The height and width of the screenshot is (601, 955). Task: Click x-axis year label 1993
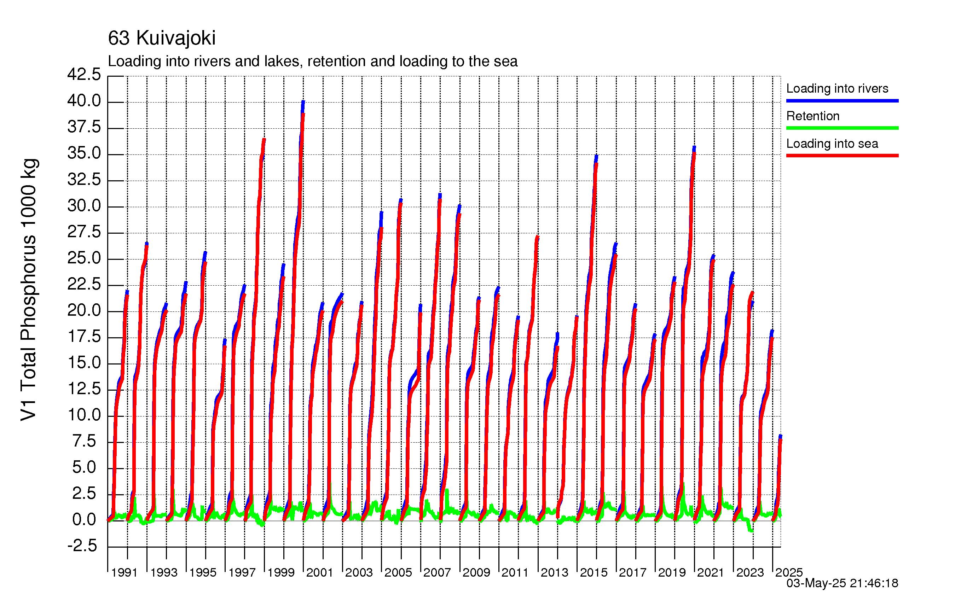164,572
